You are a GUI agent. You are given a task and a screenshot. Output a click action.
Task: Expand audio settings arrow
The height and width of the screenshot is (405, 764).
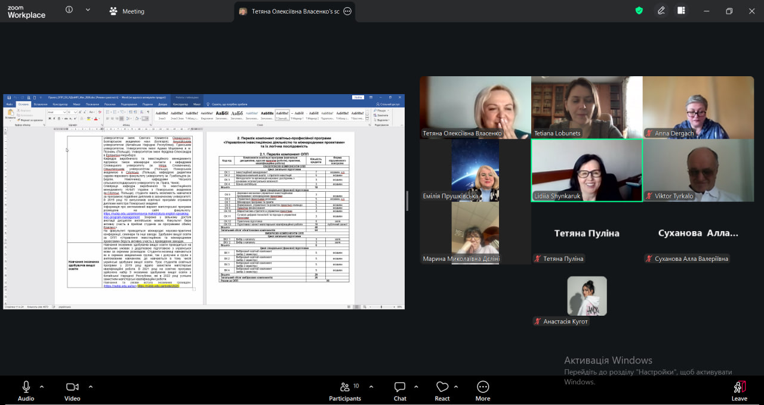click(42, 386)
